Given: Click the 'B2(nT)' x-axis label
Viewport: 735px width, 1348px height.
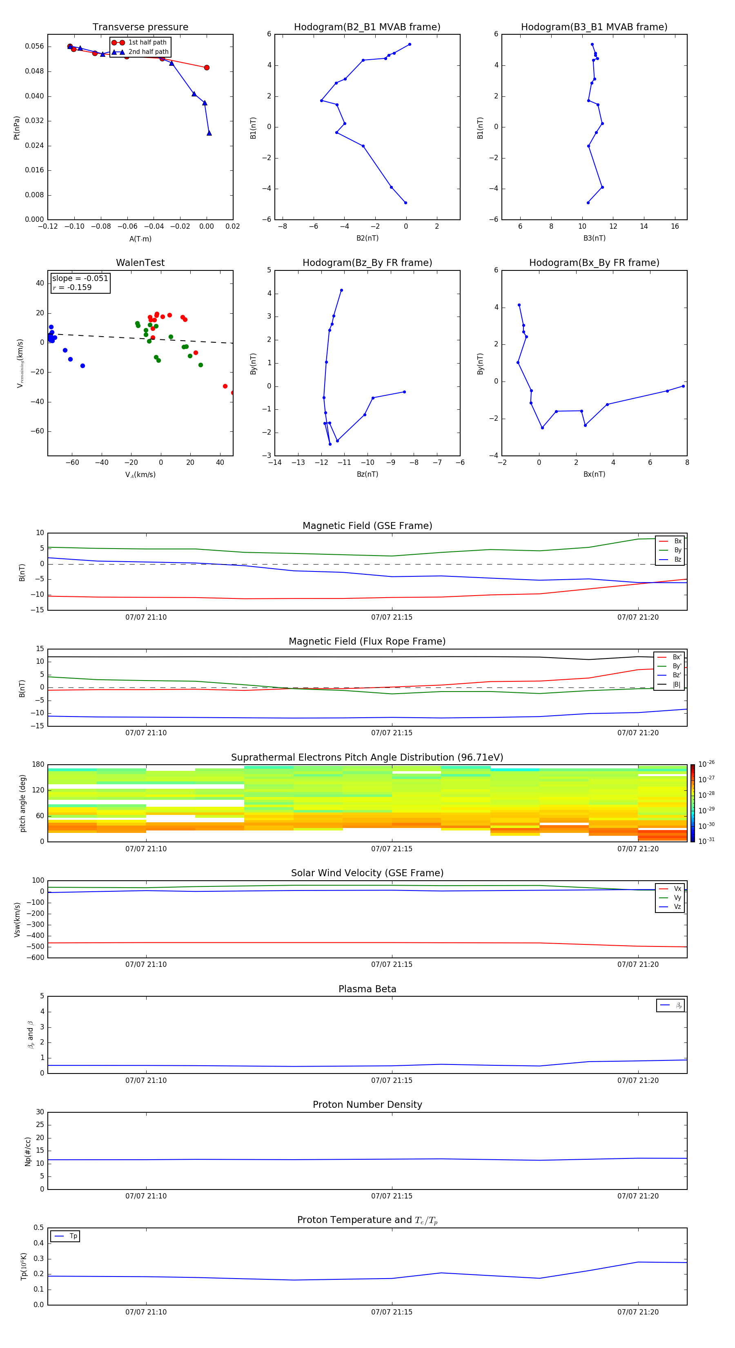Looking at the screenshot, I should coord(367,239).
